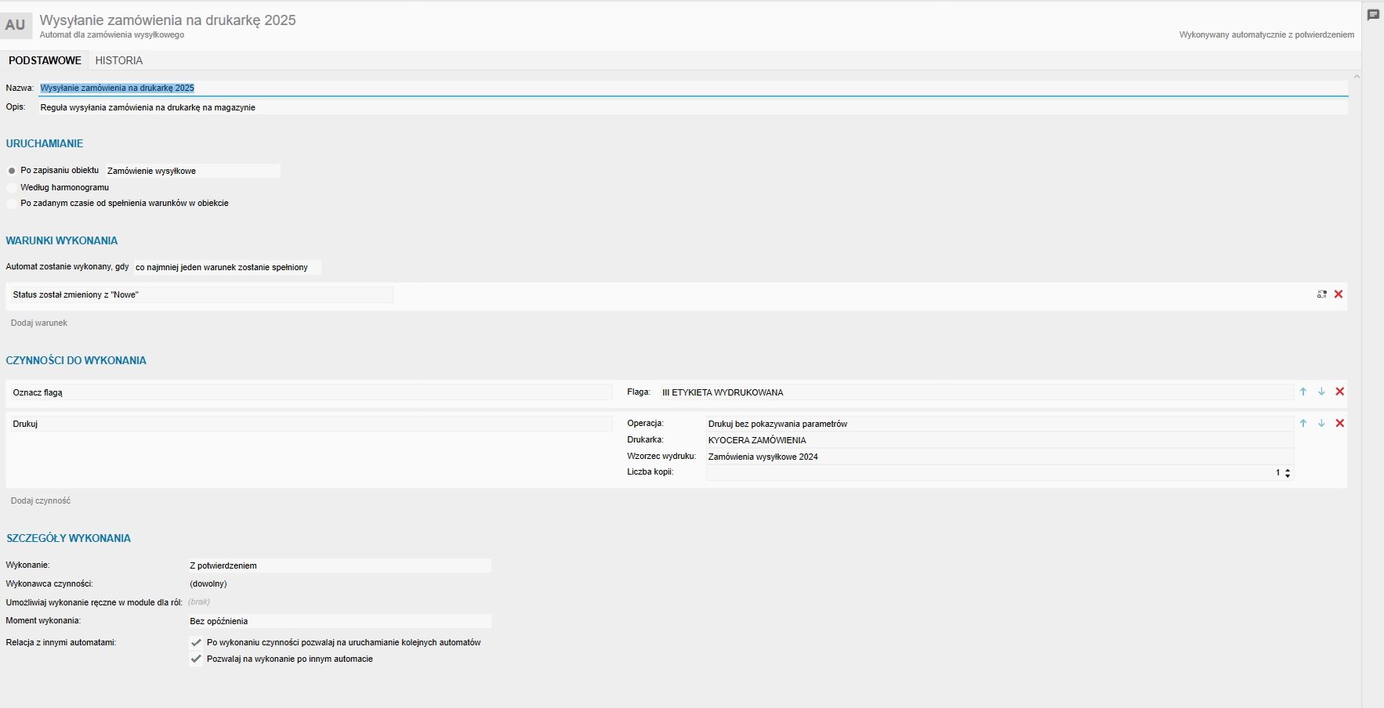Move "Oznacz flagą" action down
1384x708 pixels.
coord(1321,392)
